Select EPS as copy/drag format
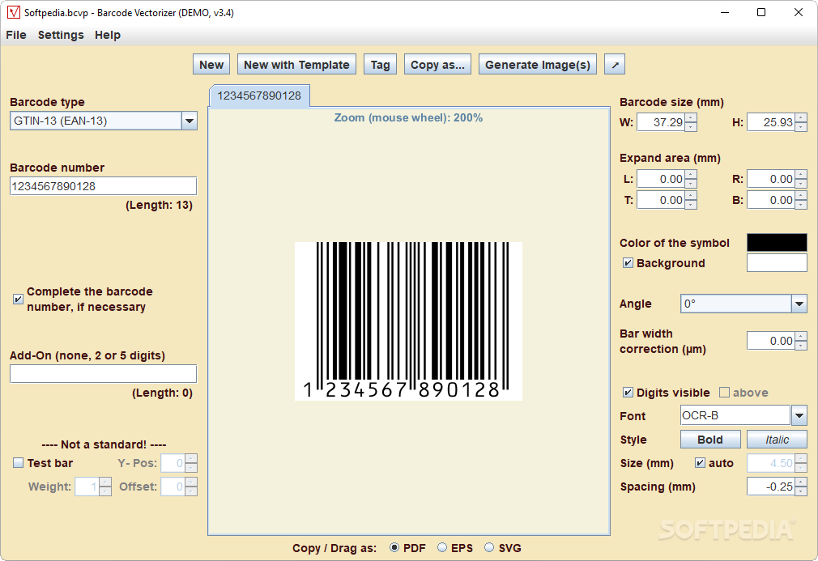This screenshot has height=561, width=818. tap(442, 547)
